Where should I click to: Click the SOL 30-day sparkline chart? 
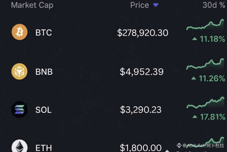[x=205, y=103]
